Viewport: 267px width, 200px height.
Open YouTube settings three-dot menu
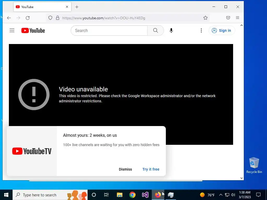pos(201,30)
